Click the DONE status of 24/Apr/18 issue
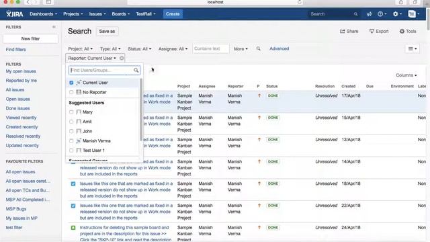430x242 pixels. tap(273, 227)
